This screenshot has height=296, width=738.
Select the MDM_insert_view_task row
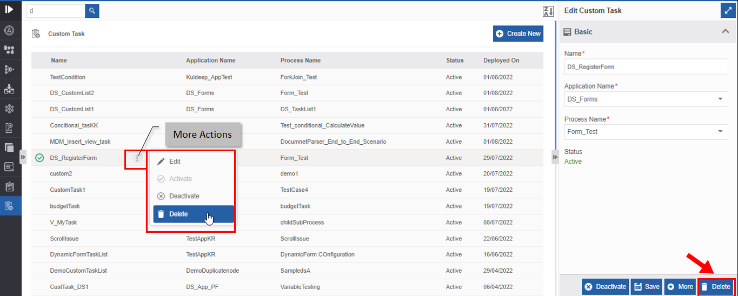click(x=287, y=142)
